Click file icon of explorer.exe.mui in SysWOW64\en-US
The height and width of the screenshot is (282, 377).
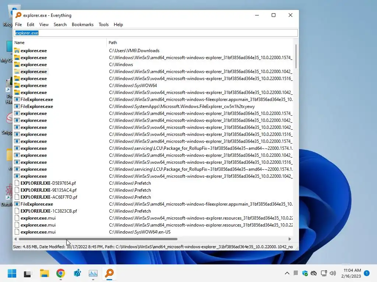17,232
